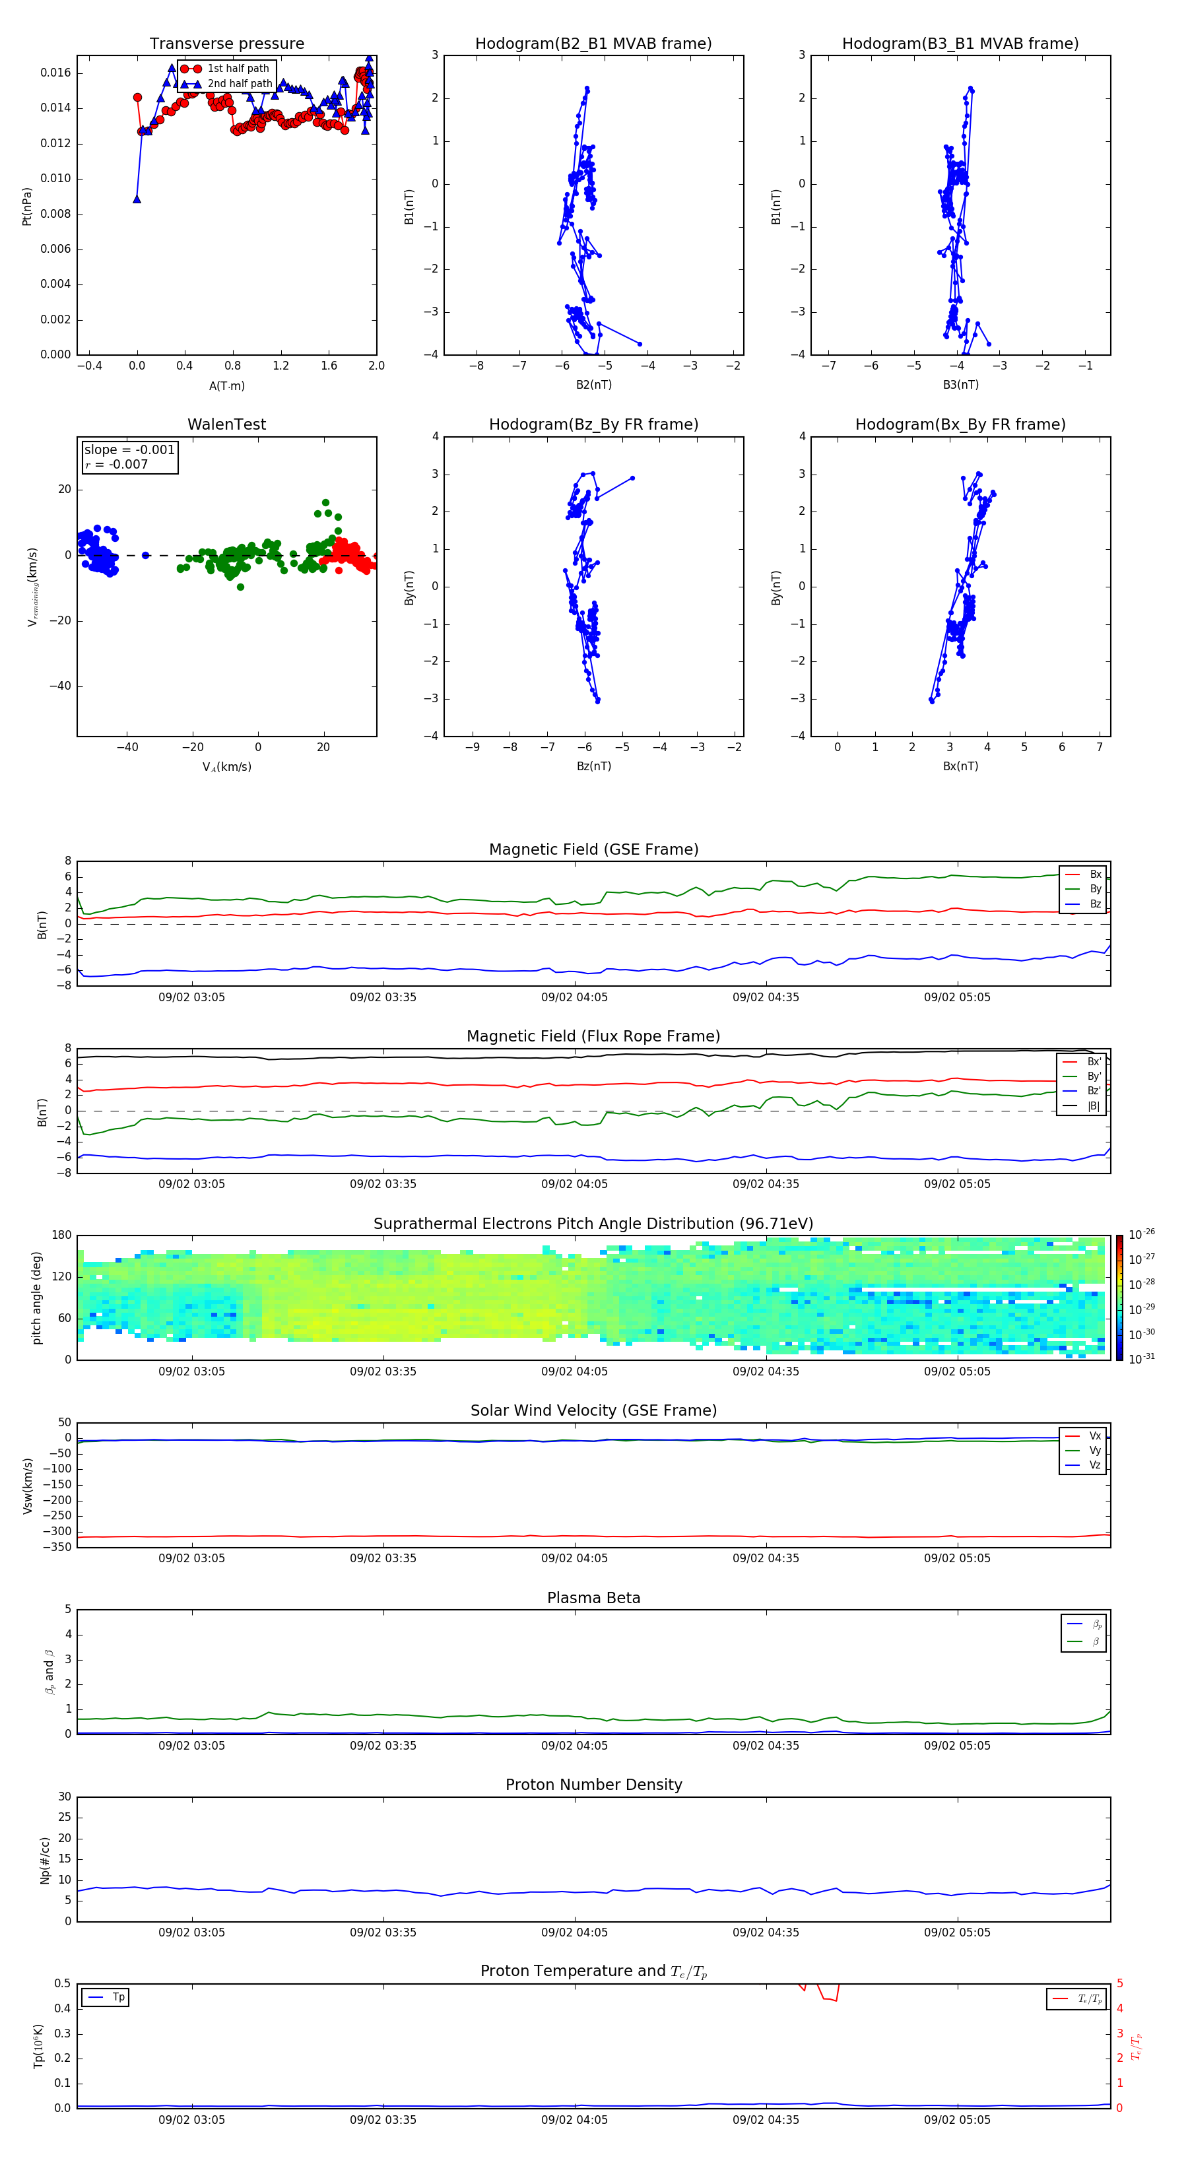Select β legend entry in Plasma Beta
This screenshot has height=2178, width=1188.
[x=1084, y=1641]
